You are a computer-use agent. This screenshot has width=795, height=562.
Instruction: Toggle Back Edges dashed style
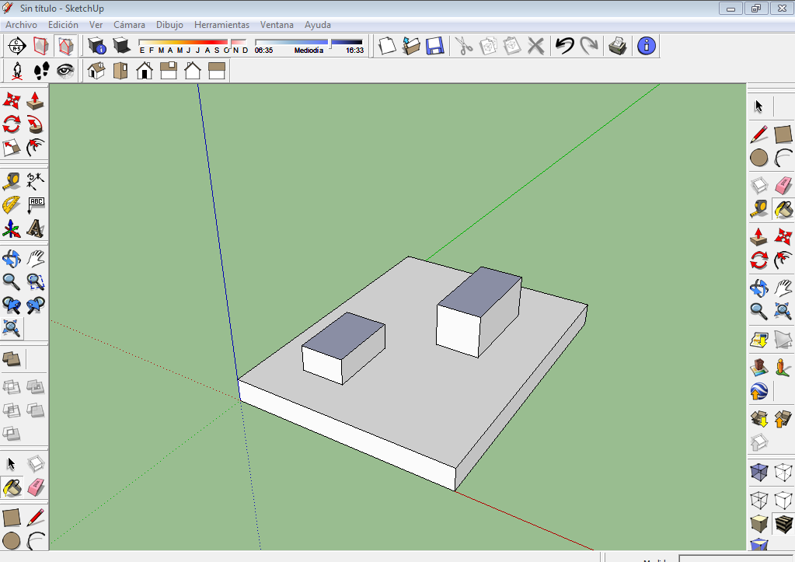(x=783, y=473)
